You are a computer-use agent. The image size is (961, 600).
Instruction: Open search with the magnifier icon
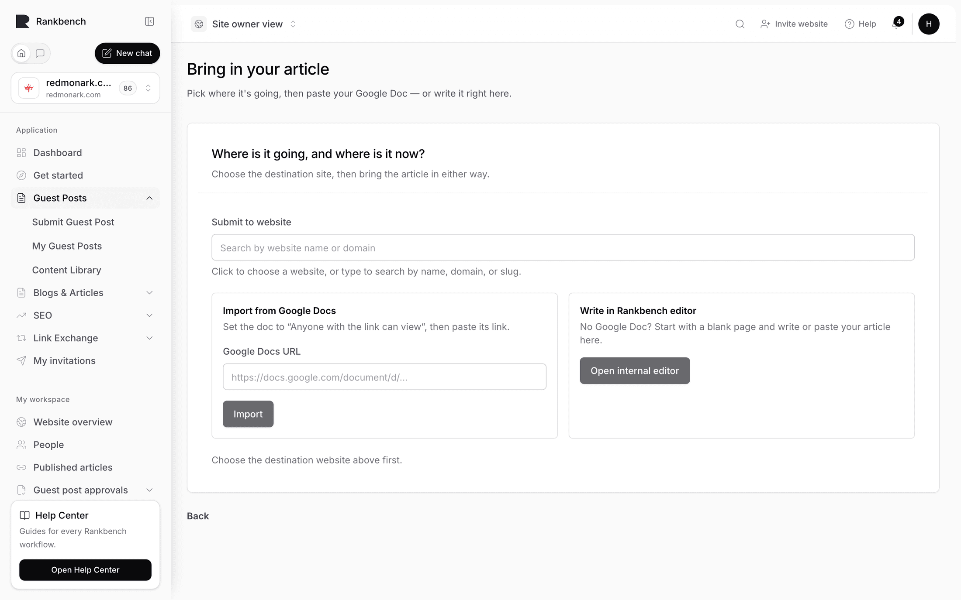tap(740, 24)
